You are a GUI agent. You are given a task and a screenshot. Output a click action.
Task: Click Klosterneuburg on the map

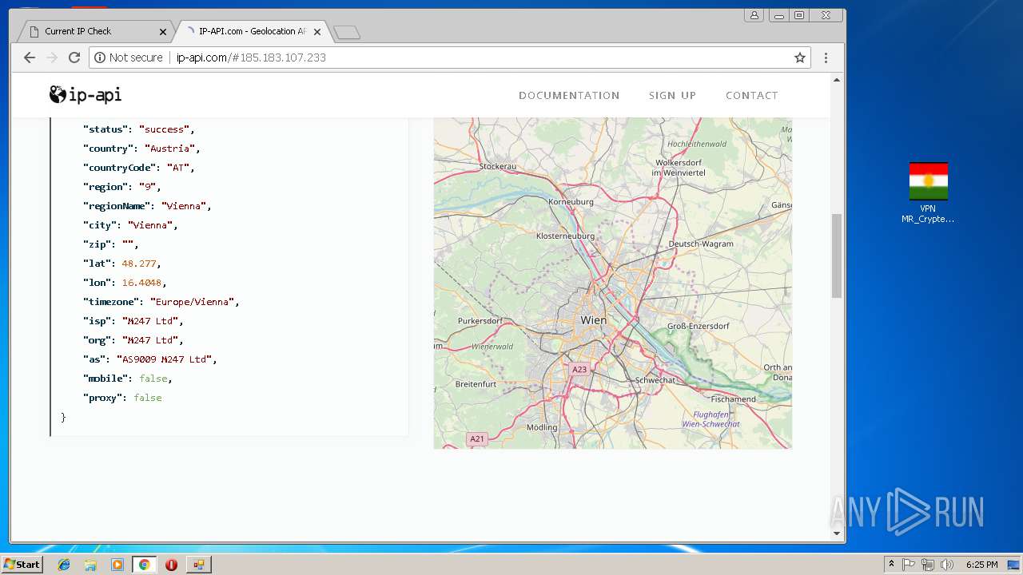coord(565,236)
